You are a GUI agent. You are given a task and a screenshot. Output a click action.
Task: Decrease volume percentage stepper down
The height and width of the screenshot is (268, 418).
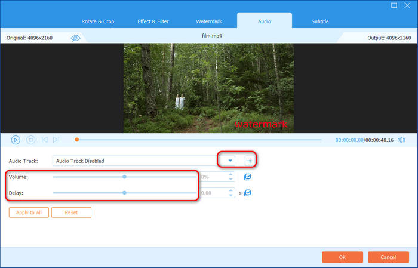(x=231, y=180)
